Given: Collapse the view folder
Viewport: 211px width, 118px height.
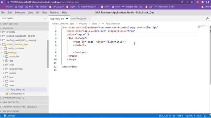Looking at the screenshot, I should pos(12,85).
